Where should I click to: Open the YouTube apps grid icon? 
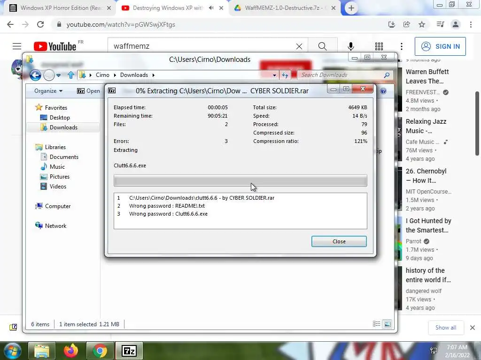pos(379,46)
